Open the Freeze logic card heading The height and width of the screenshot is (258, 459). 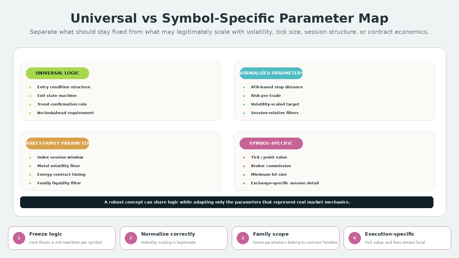click(x=46, y=234)
